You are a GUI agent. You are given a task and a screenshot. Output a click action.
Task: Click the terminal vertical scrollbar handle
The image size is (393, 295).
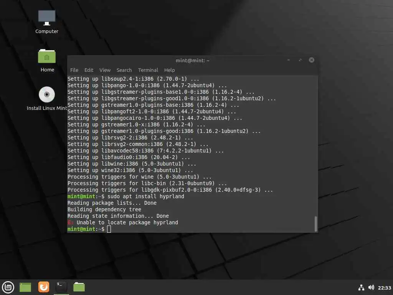coord(316,224)
